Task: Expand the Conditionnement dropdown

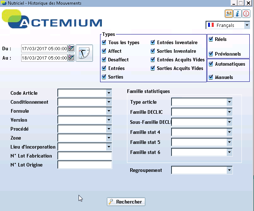Action: click(x=109, y=102)
